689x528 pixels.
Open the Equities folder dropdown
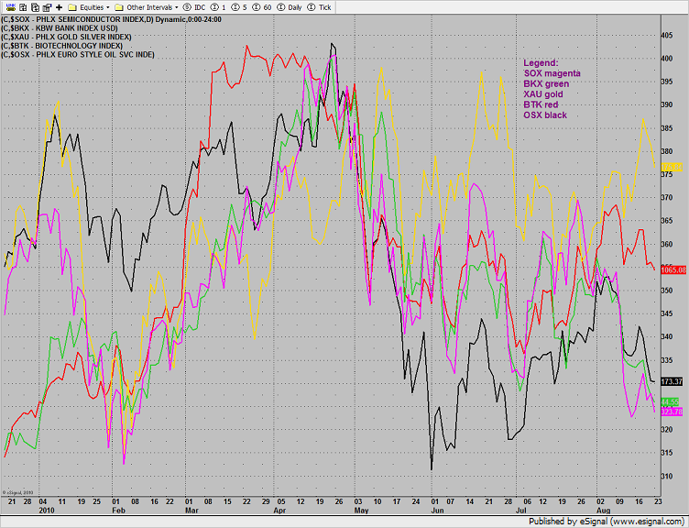(x=88, y=7)
